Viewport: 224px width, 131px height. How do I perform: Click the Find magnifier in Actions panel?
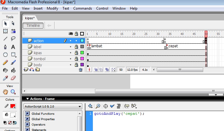[98, 106]
